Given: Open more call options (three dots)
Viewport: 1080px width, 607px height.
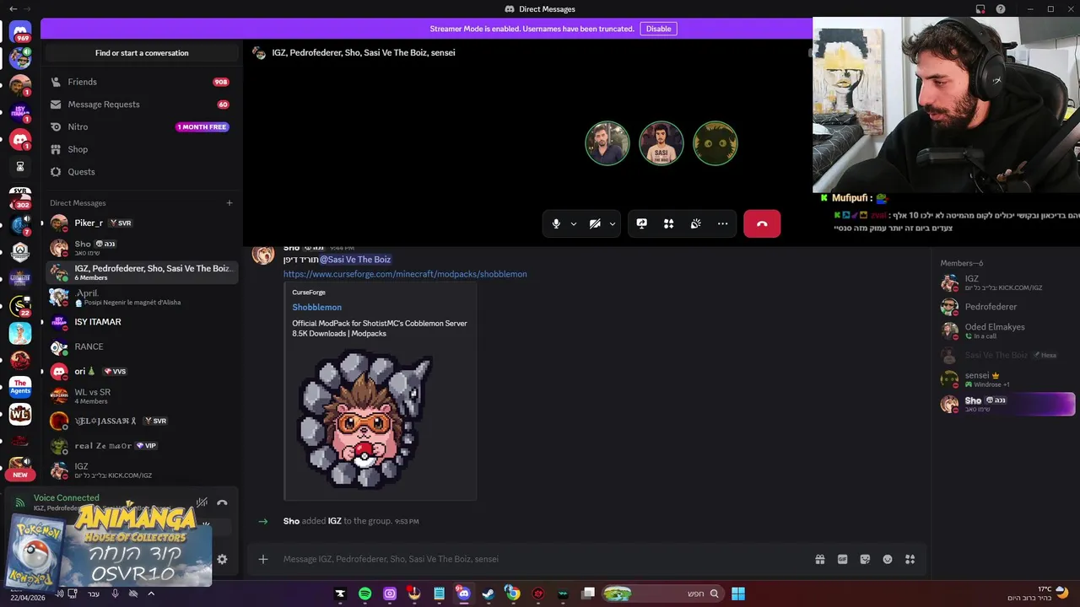Looking at the screenshot, I should coord(723,223).
